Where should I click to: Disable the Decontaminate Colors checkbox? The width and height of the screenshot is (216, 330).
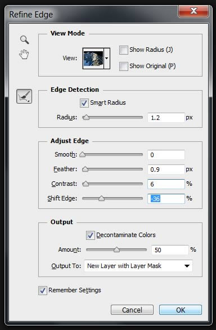pos(90,235)
